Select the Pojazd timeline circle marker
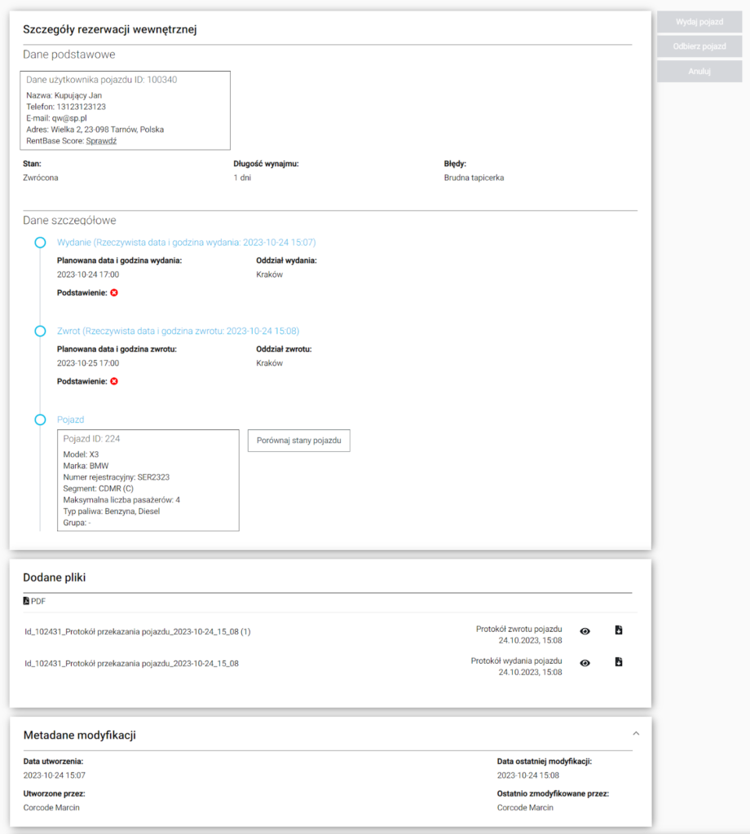Viewport: 750px width, 834px height. click(40, 419)
